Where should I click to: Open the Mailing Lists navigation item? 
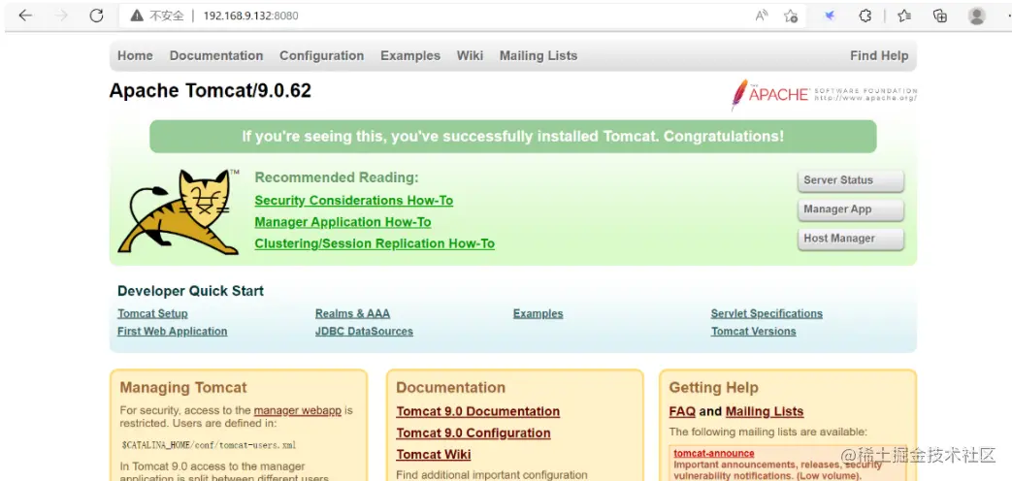coord(539,55)
